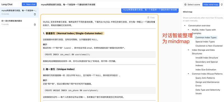Viewport: 224px width, 102px height.
Task: Click the user message bubble about mysql
Action: pos(150,10)
